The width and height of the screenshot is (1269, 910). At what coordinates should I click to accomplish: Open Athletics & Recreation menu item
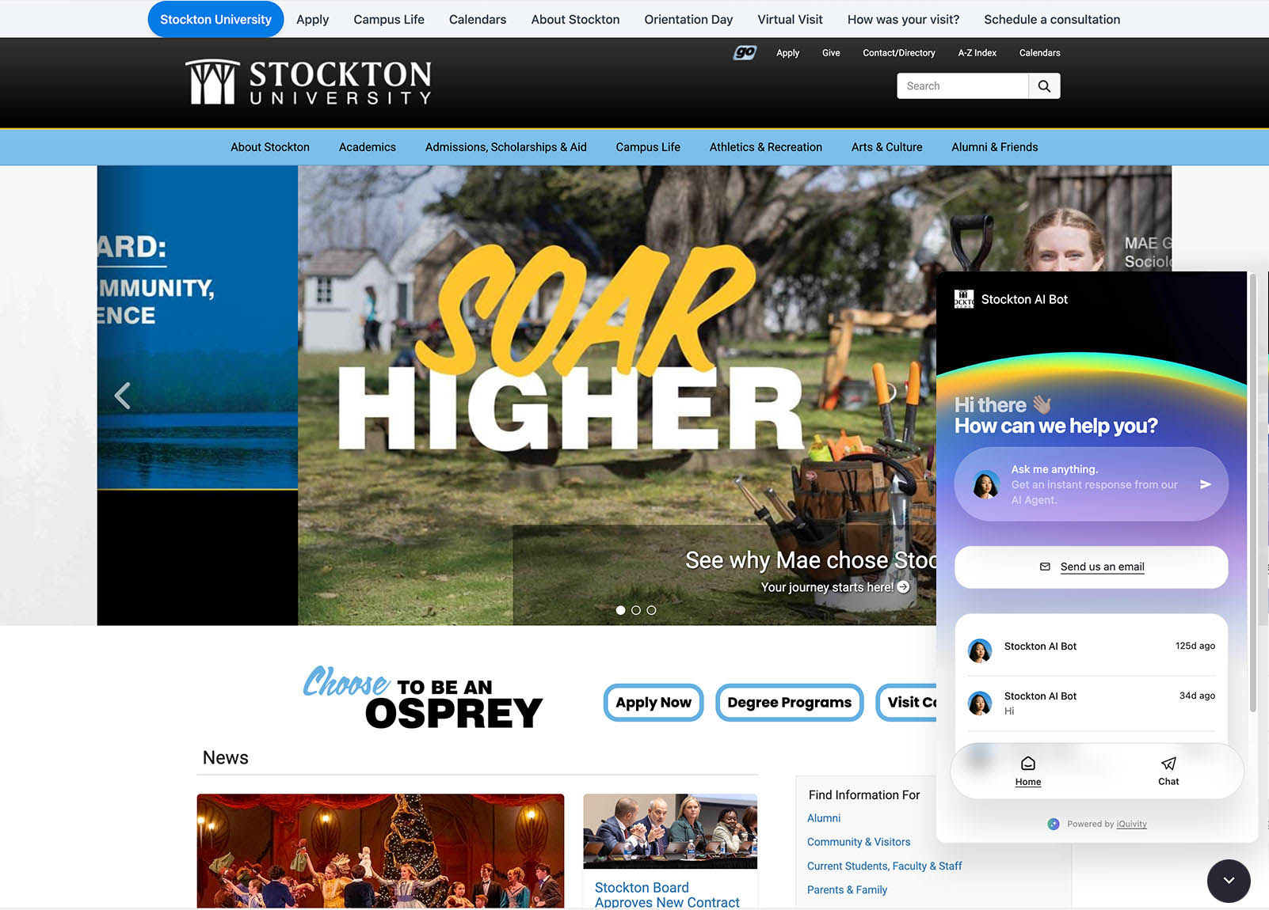click(x=765, y=147)
